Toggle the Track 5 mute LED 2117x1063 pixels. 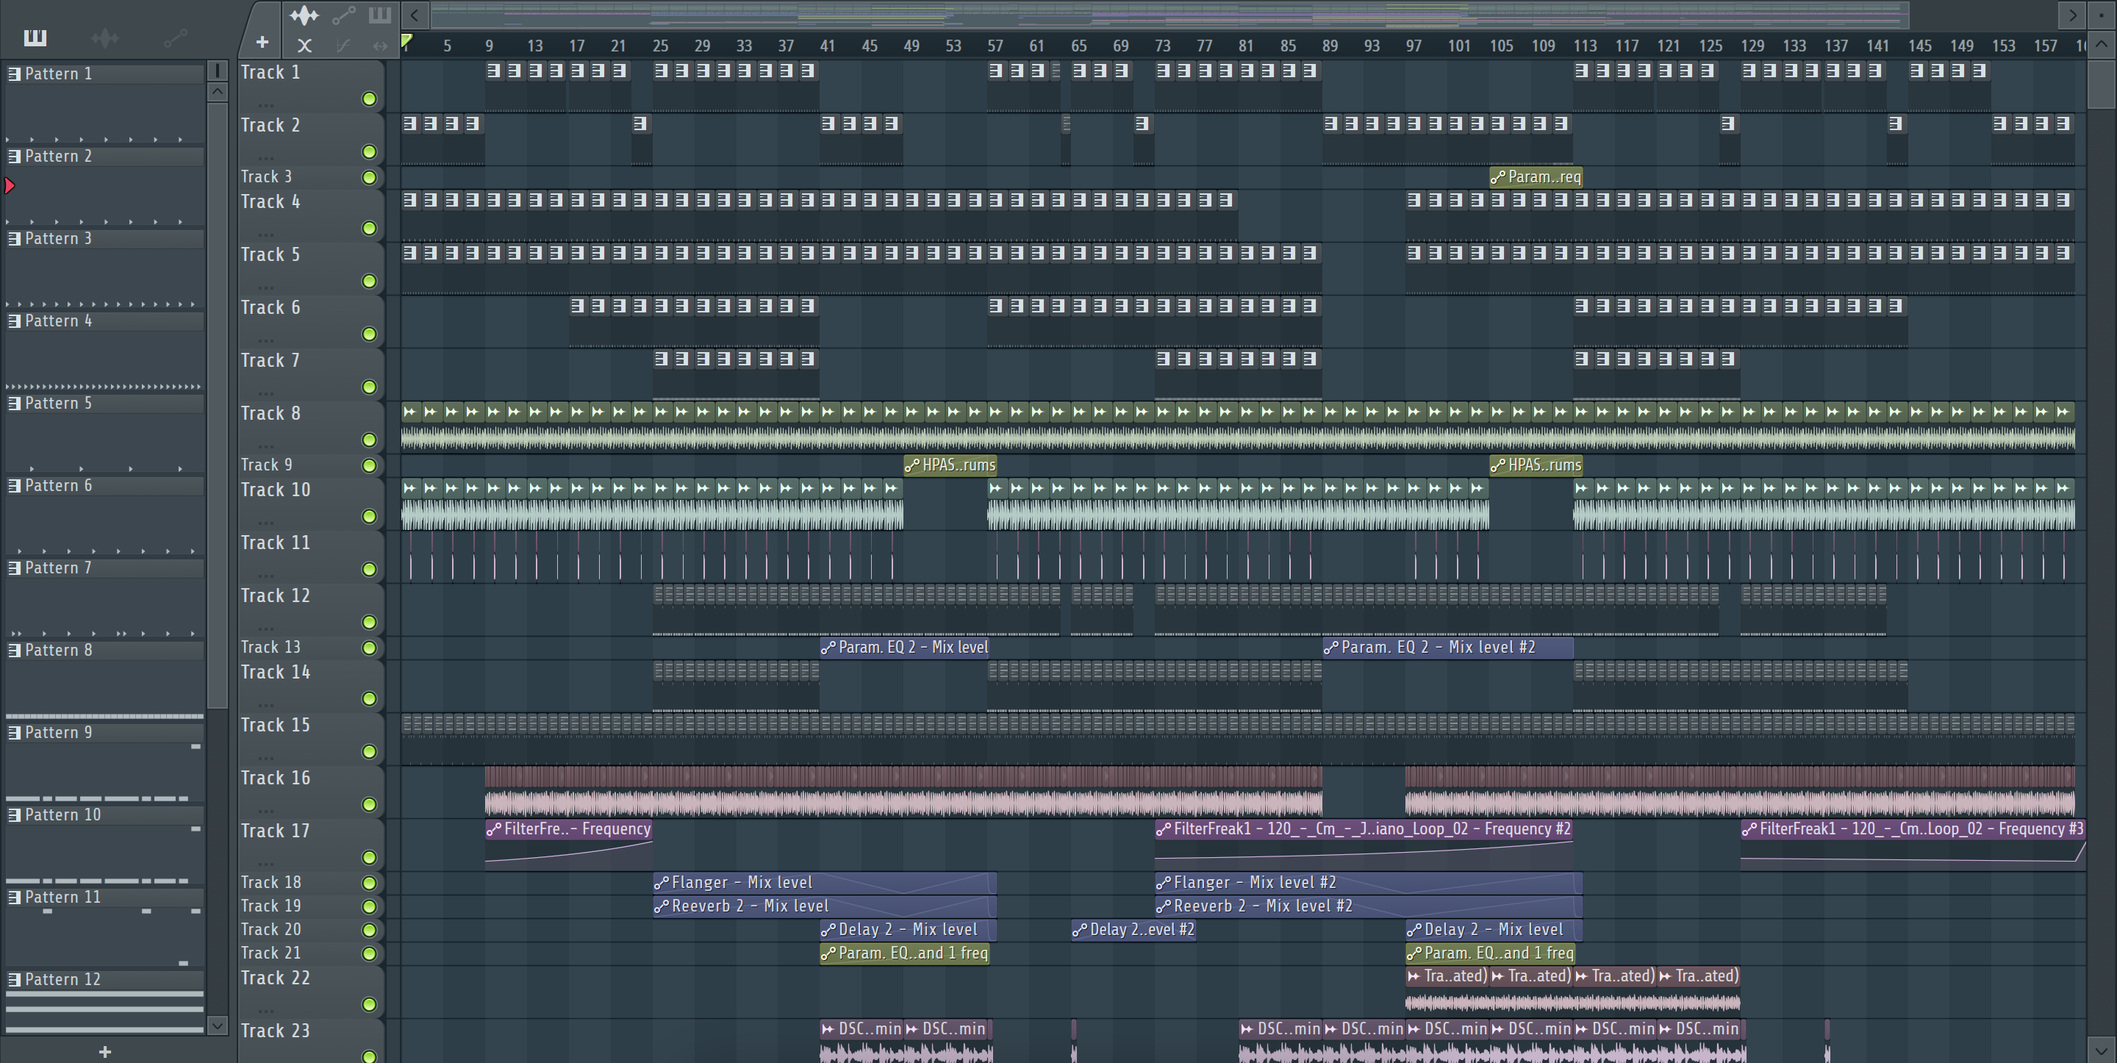click(x=369, y=281)
